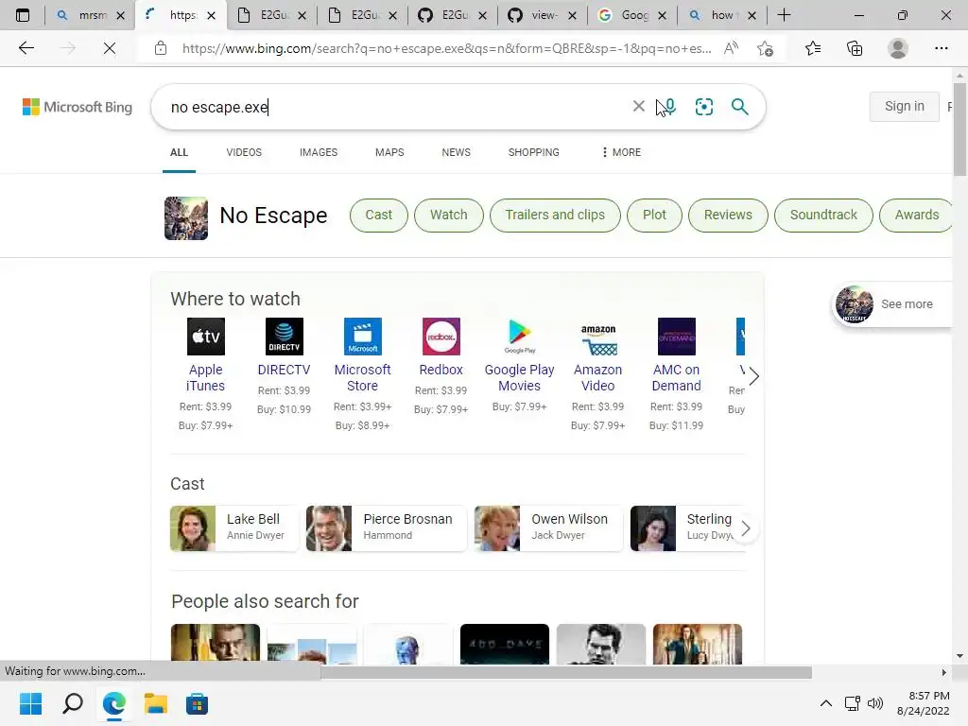Click the Plot pill button
The width and height of the screenshot is (968, 726).
[654, 215]
